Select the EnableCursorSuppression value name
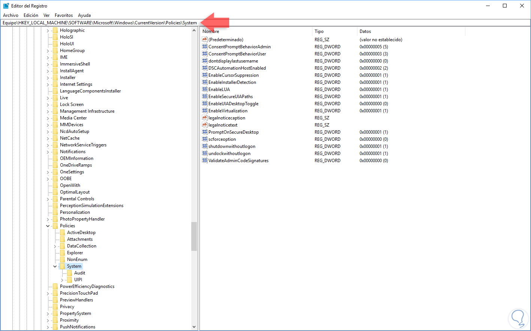Screen dimensions: 531x331 pos(234,75)
